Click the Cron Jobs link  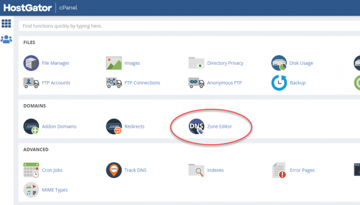(x=52, y=170)
